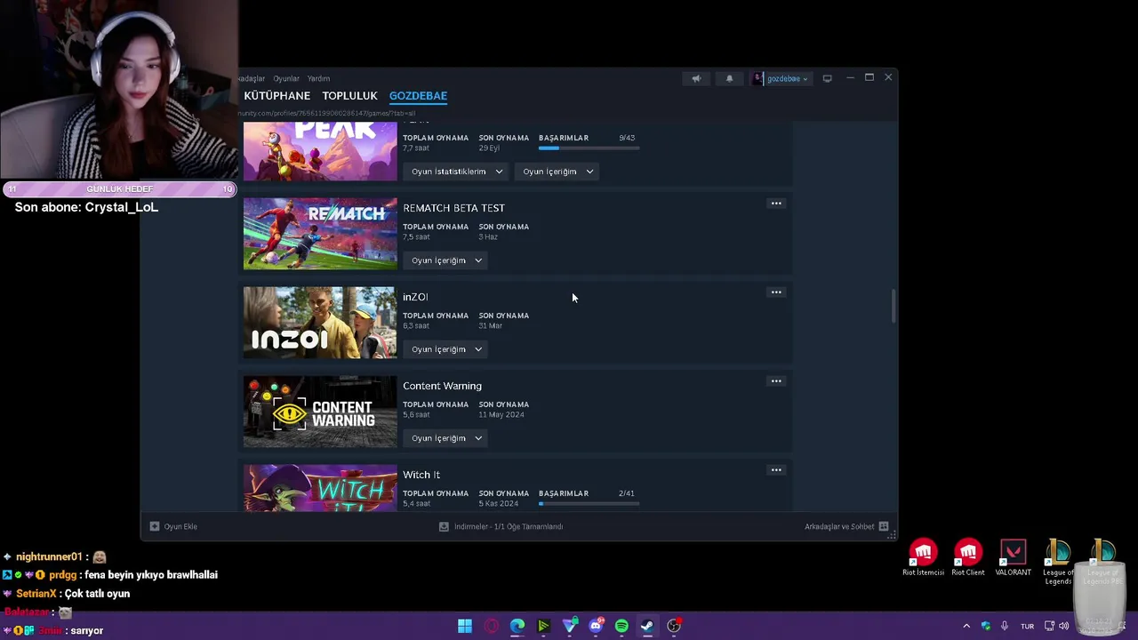The height and width of the screenshot is (640, 1138).
Task: Click the GÜNLÜK HEDEF daily goal bar
Action: 119,189
